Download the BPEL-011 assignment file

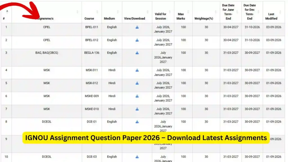(x=137, y=27)
